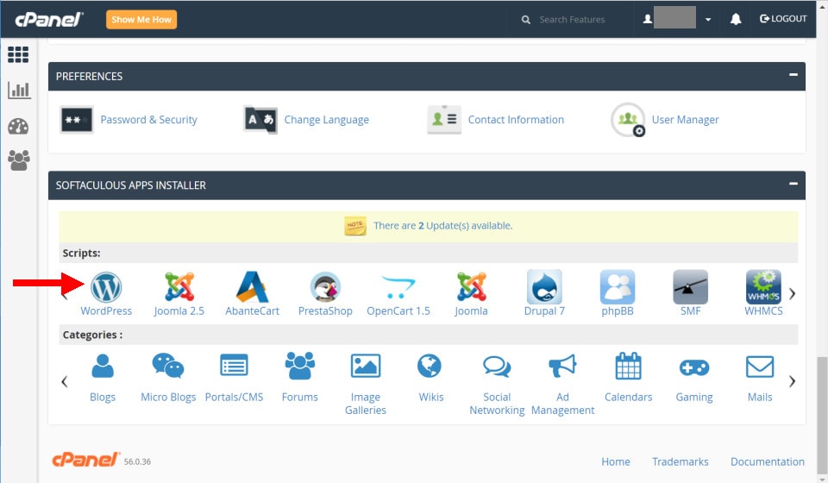Open the notifications bell icon

coord(736,20)
